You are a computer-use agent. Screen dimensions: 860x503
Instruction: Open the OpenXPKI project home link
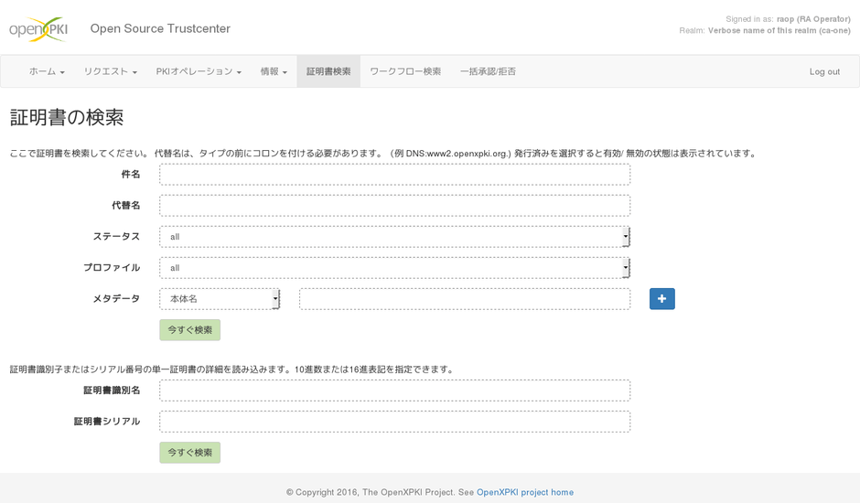tap(525, 492)
